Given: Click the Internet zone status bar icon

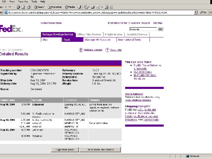Looking at the screenshot, I should tap(188, 156).
